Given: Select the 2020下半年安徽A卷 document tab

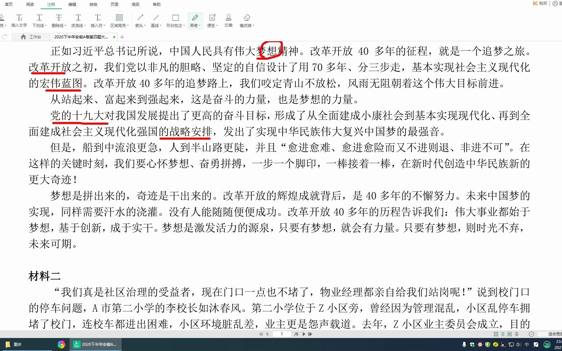Looking at the screenshot, I should (85, 37).
